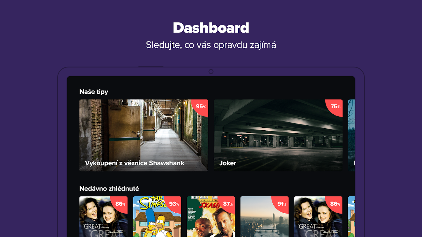The height and width of the screenshot is (237, 422).
Task: Open the Vykoupení z věznice Shawshank card
Action: (x=144, y=135)
